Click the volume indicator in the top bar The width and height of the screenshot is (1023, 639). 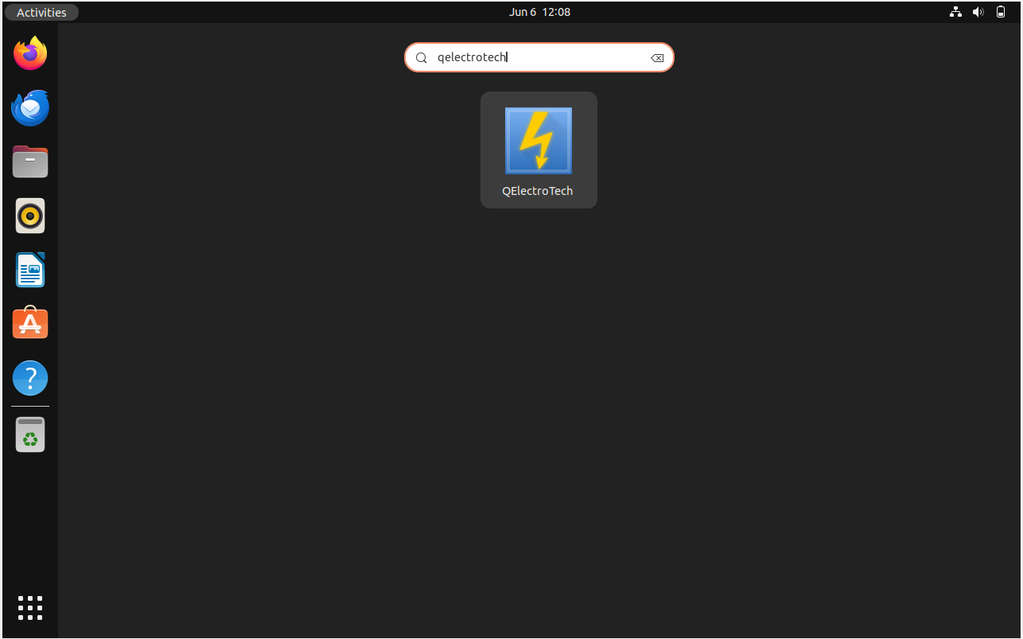coord(978,12)
